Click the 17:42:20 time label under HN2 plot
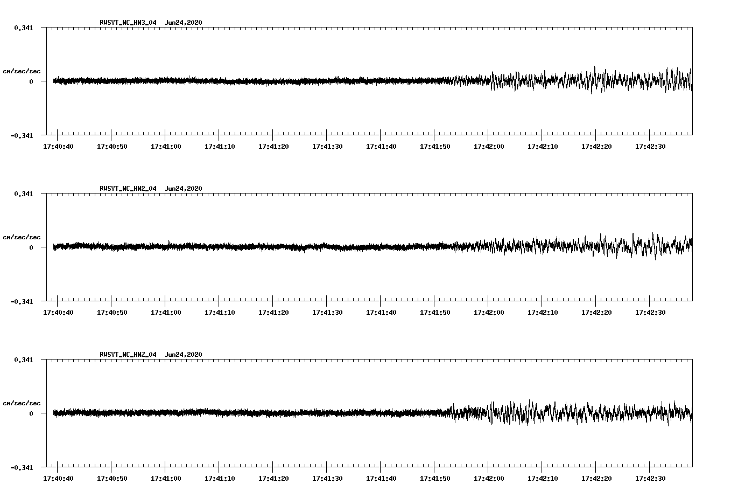731x498 pixels. pyautogui.click(x=596, y=313)
